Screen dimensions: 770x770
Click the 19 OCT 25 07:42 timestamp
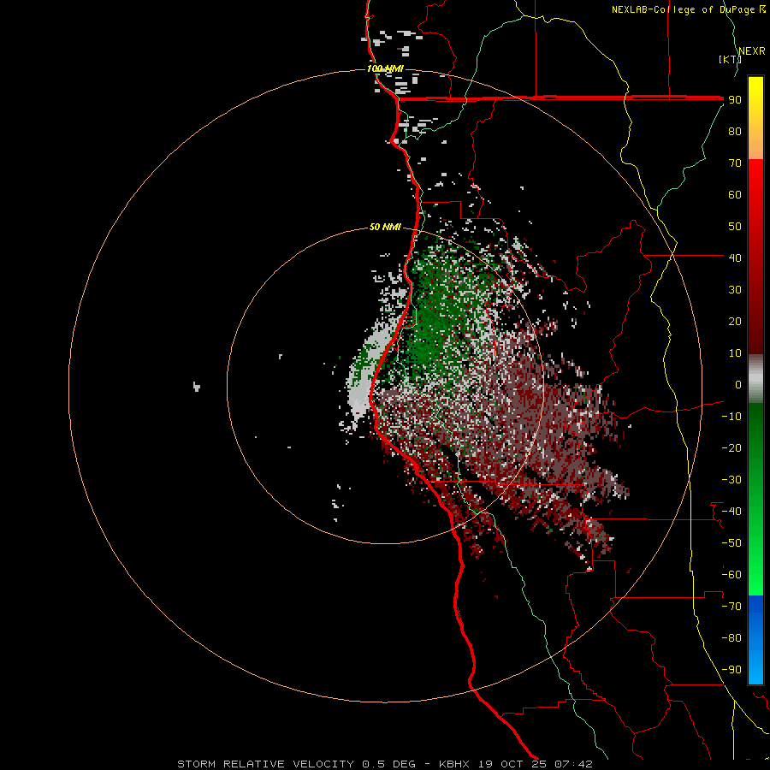tap(536, 764)
